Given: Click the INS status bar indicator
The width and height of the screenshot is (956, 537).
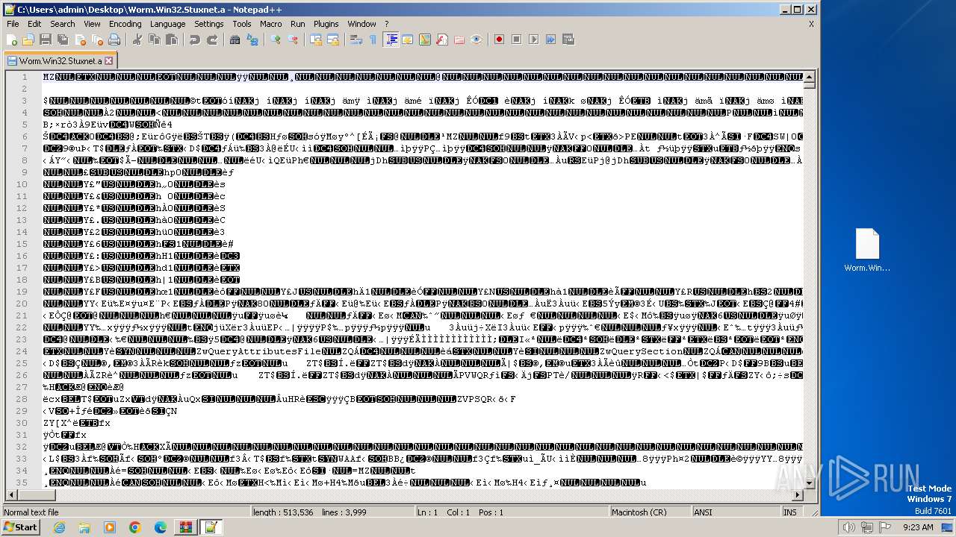Looking at the screenshot, I should point(790,512).
